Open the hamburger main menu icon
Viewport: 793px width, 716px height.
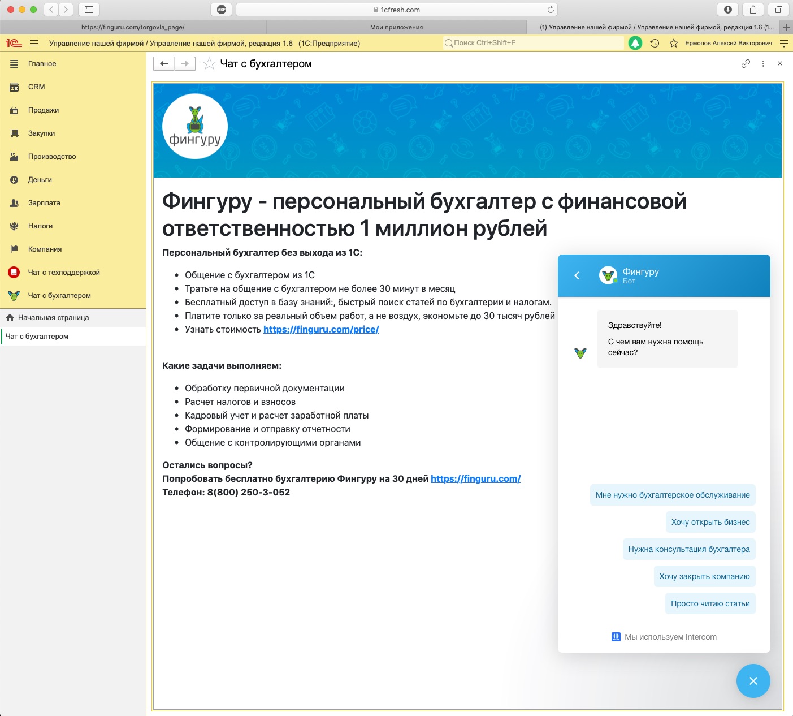coord(34,43)
